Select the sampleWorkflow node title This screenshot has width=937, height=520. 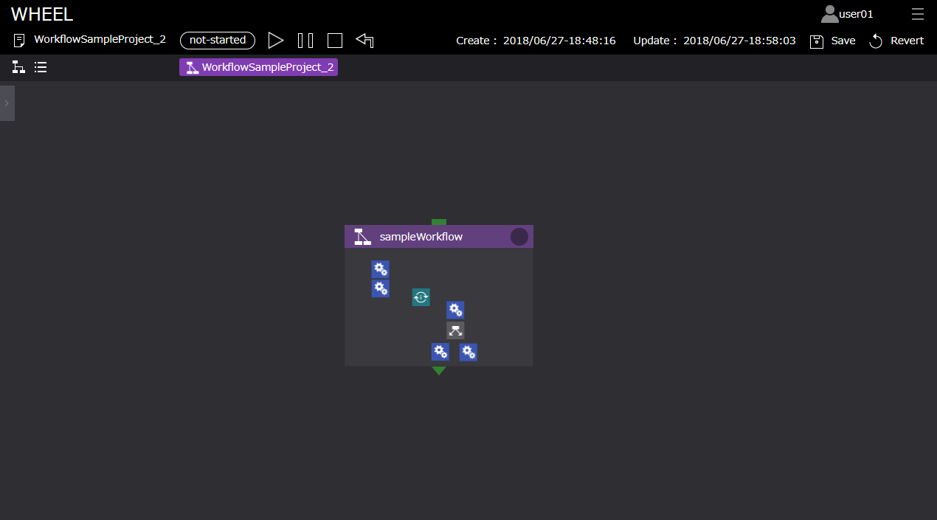click(x=421, y=237)
